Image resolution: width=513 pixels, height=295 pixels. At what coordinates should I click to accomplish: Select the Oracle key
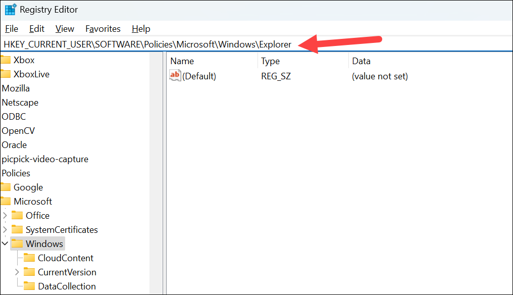(x=15, y=144)
